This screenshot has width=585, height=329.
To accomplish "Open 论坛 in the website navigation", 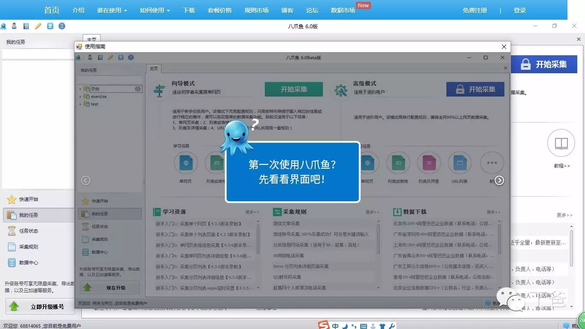I will [312, 10].
